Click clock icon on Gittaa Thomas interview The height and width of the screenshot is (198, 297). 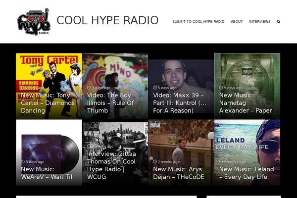pos(89,147)
